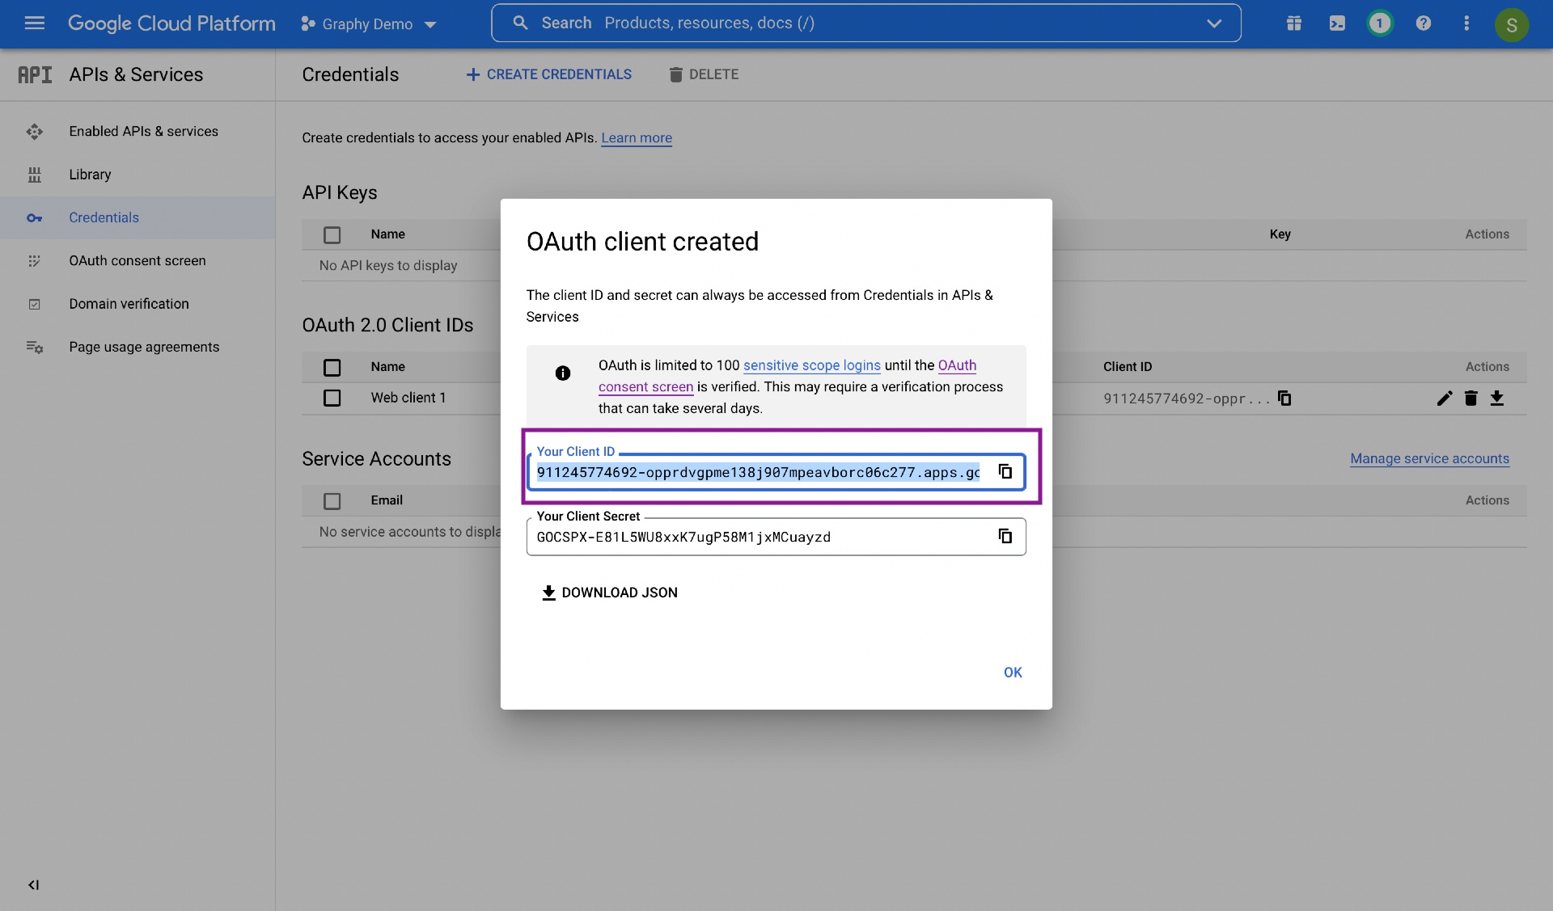
Task: Open notifications badge showing 1
Action: [1380, 23]
